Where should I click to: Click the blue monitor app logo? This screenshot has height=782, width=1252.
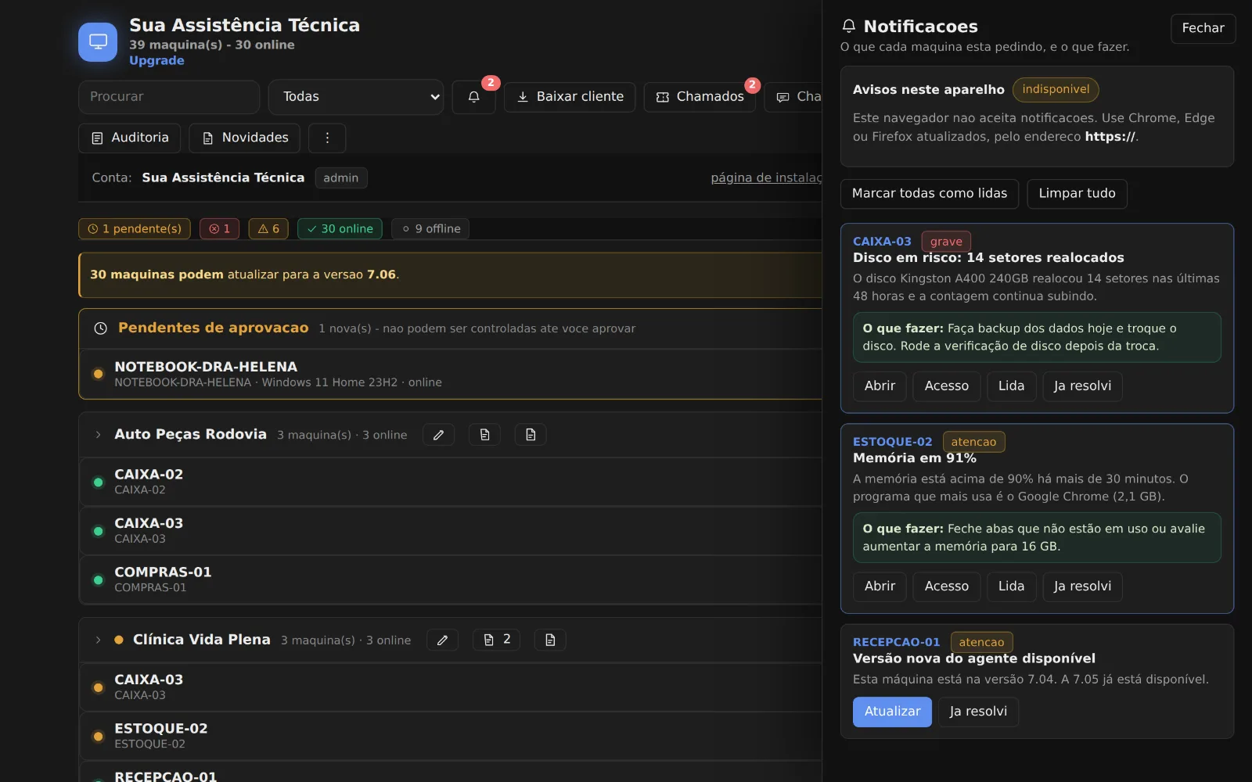point(98,41)
